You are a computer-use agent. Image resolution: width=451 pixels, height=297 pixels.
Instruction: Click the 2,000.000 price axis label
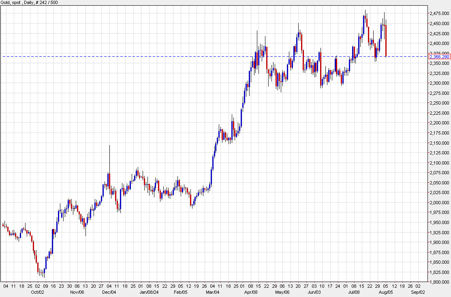pyautogui.click(x=439, y=203)
